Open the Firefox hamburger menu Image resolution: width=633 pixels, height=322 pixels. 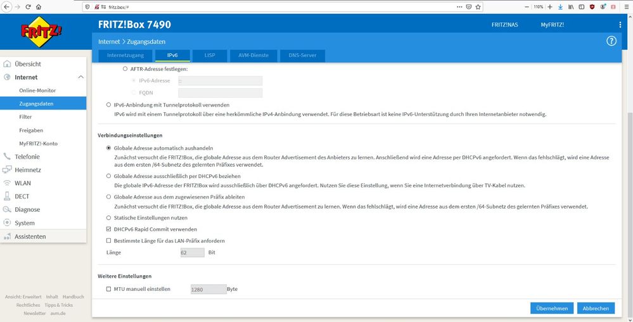click(x=626, y=7)
